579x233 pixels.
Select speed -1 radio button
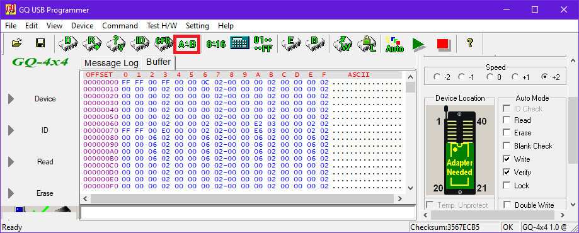pos(462,77)
